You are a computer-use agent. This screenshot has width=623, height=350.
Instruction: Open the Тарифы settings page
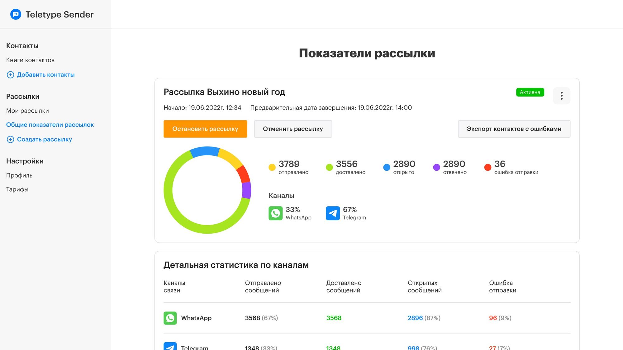[x=17, y=189]
